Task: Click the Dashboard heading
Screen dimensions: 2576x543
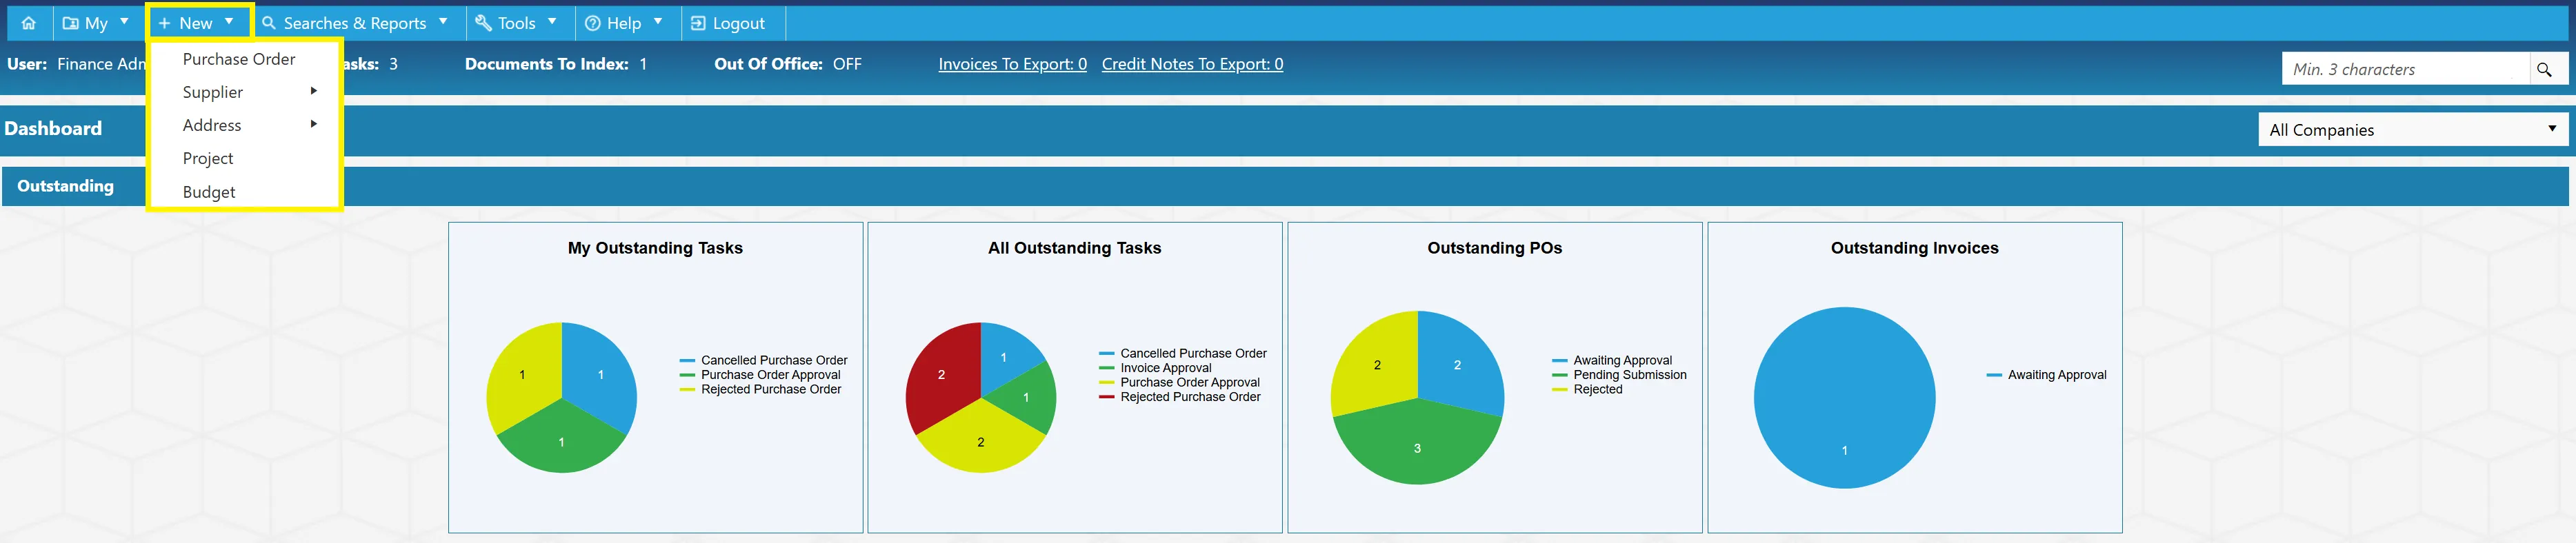Action: click(53, 128)
